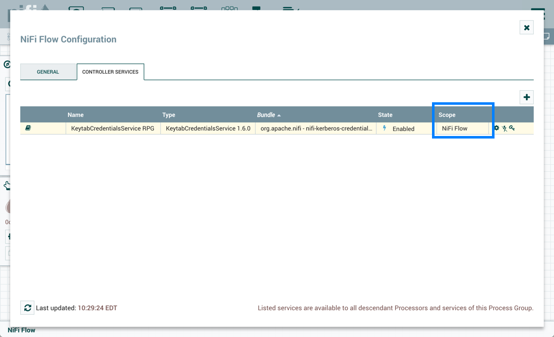Disable the service via crossed-lightning icon
Viewport: 554px width, 337px height.
click(x=504, y=128)
